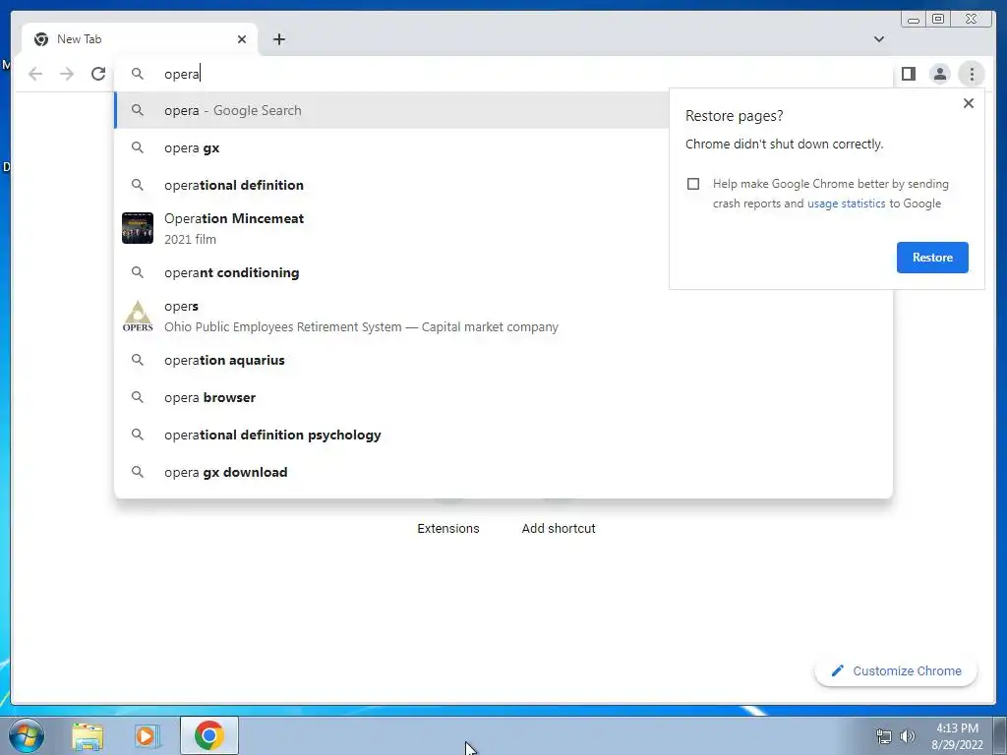This screenshot has width=1007, height=755.
Task: Click the blue Restore button
Action: coord(932,258)
